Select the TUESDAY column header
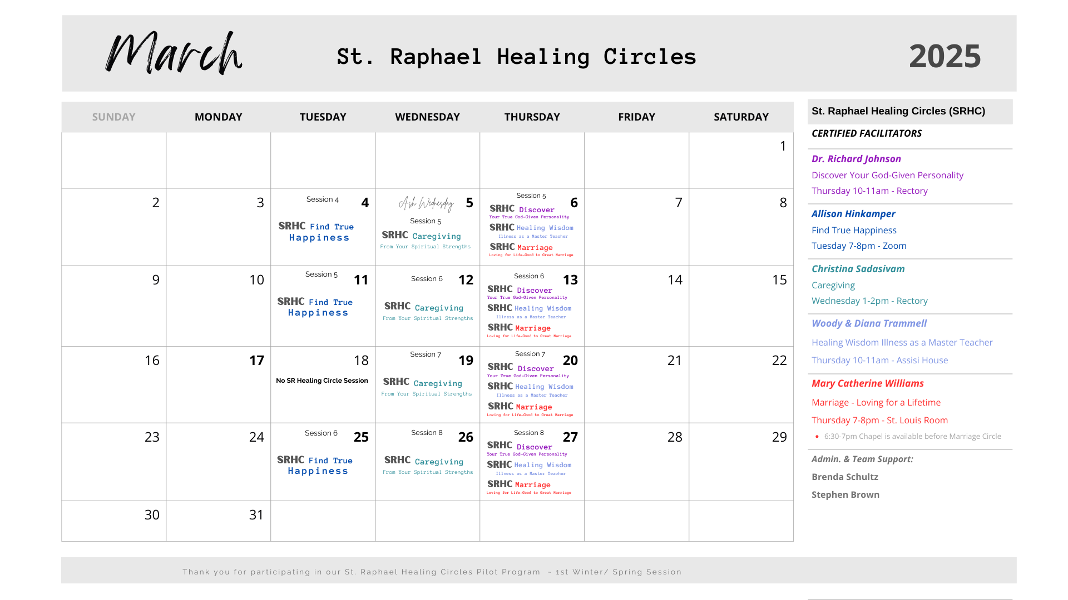 323,117
